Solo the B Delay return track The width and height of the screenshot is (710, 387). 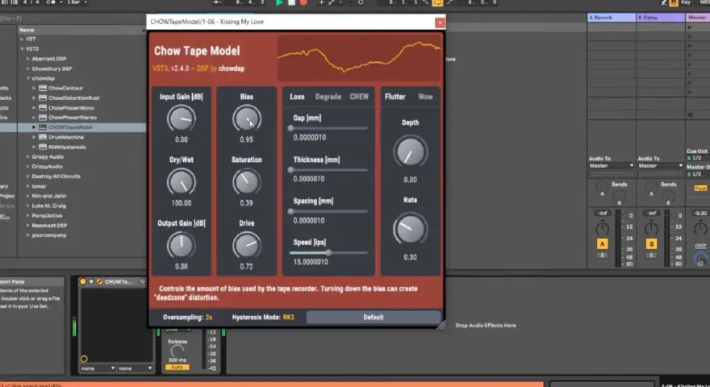[652, 256]
